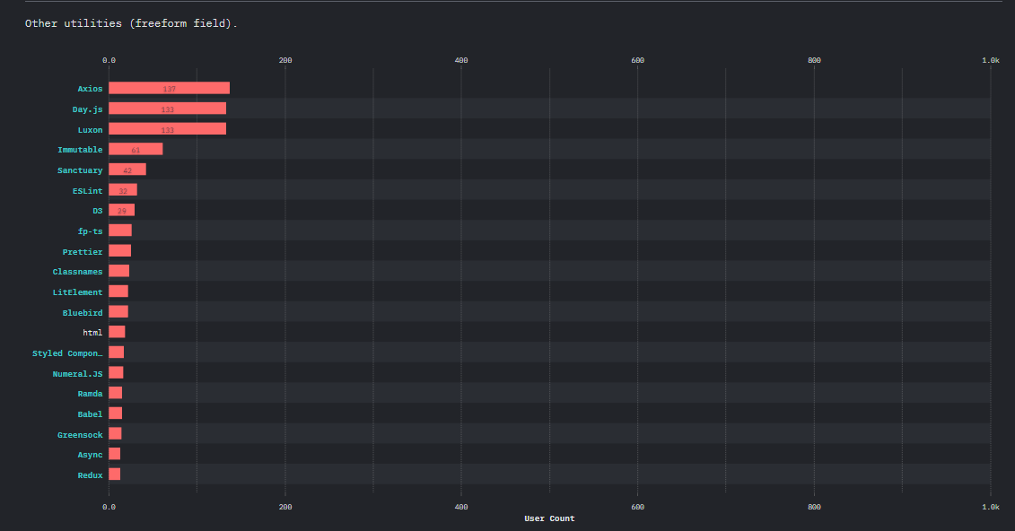Click the User Count axis title

click(x=549, y=518)
